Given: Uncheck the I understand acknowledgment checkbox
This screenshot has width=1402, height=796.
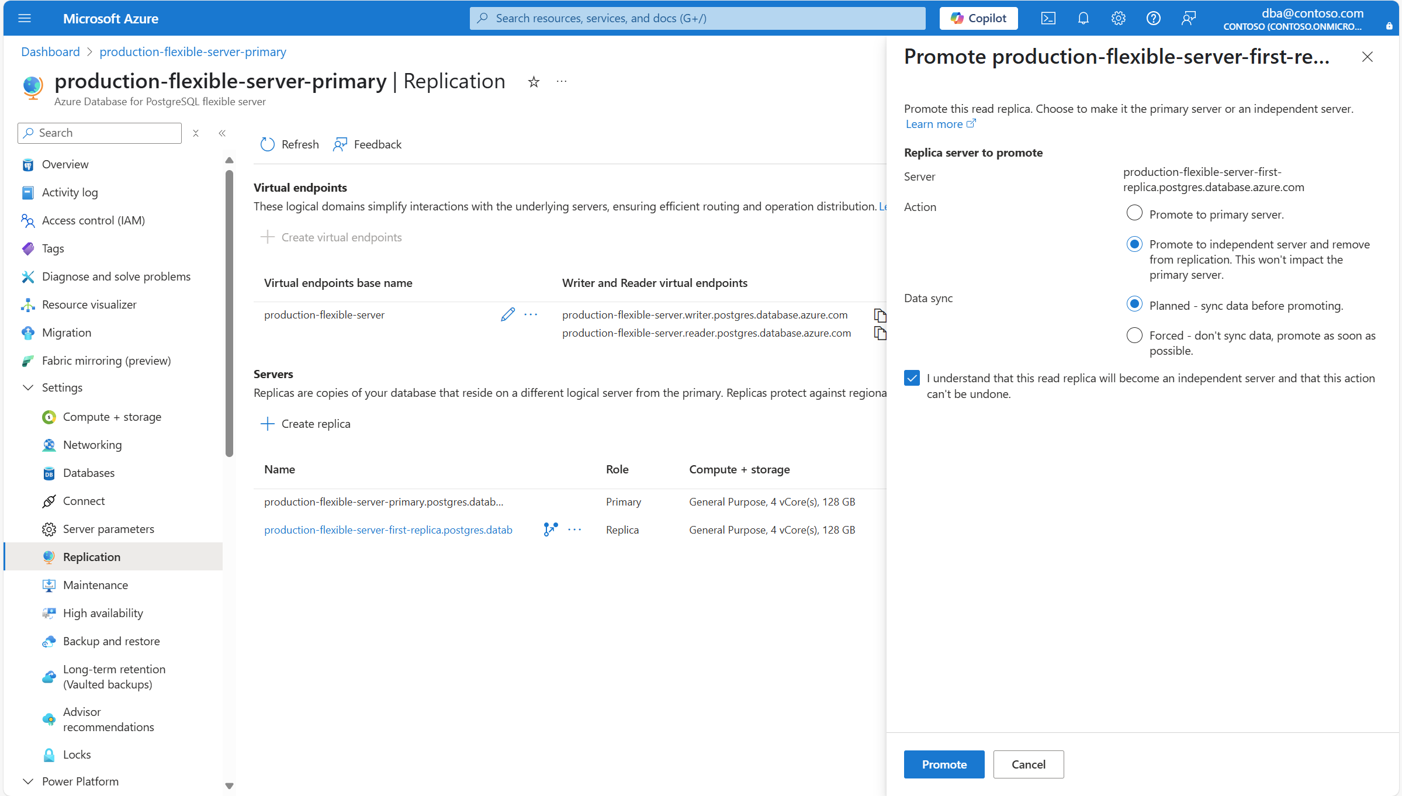Looking at the screenshot, I should coord(912,378).
